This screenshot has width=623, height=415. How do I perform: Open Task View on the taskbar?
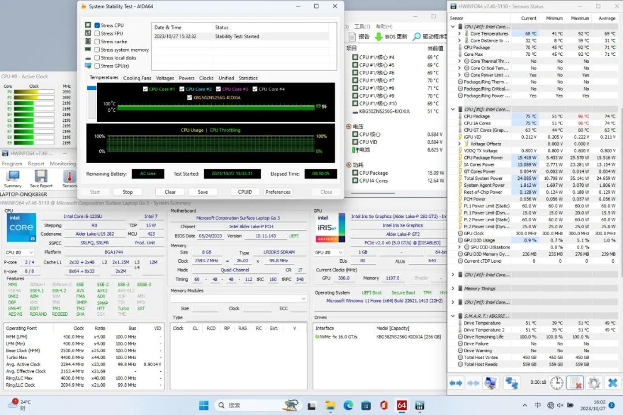tap(311, 405)
